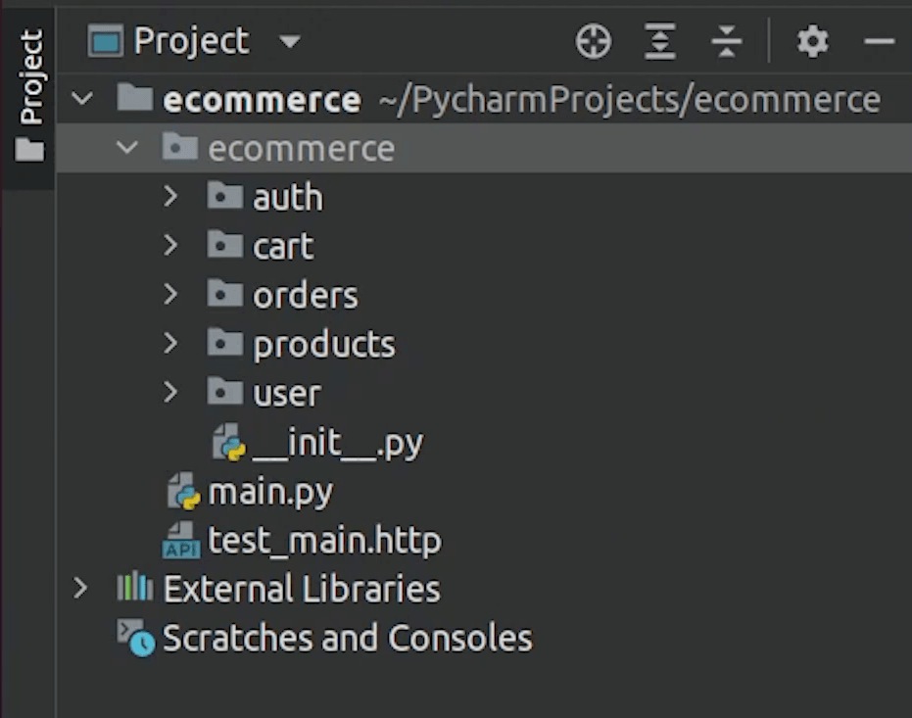Screen dimensions: 912x718
Task: Click the Expand All icon
Action: click(x=660, y=42)
